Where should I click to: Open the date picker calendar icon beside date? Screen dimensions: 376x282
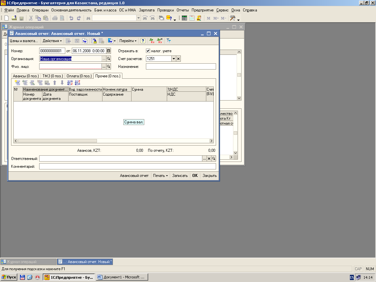(109, 51)
